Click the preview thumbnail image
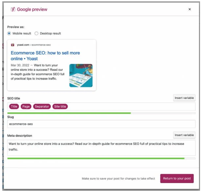202x192 pixels. [81, 75]
